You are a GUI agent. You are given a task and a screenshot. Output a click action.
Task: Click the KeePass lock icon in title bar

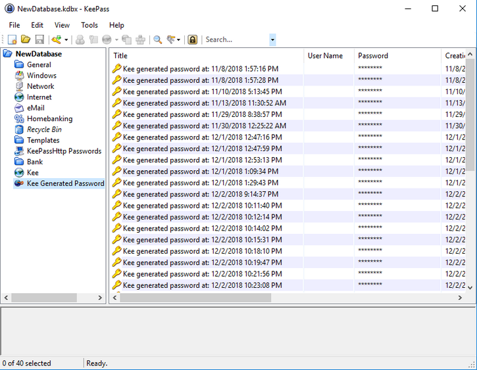[9, 9]
